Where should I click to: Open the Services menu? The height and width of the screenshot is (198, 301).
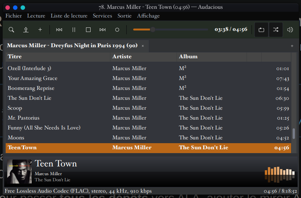click(102, 16)
